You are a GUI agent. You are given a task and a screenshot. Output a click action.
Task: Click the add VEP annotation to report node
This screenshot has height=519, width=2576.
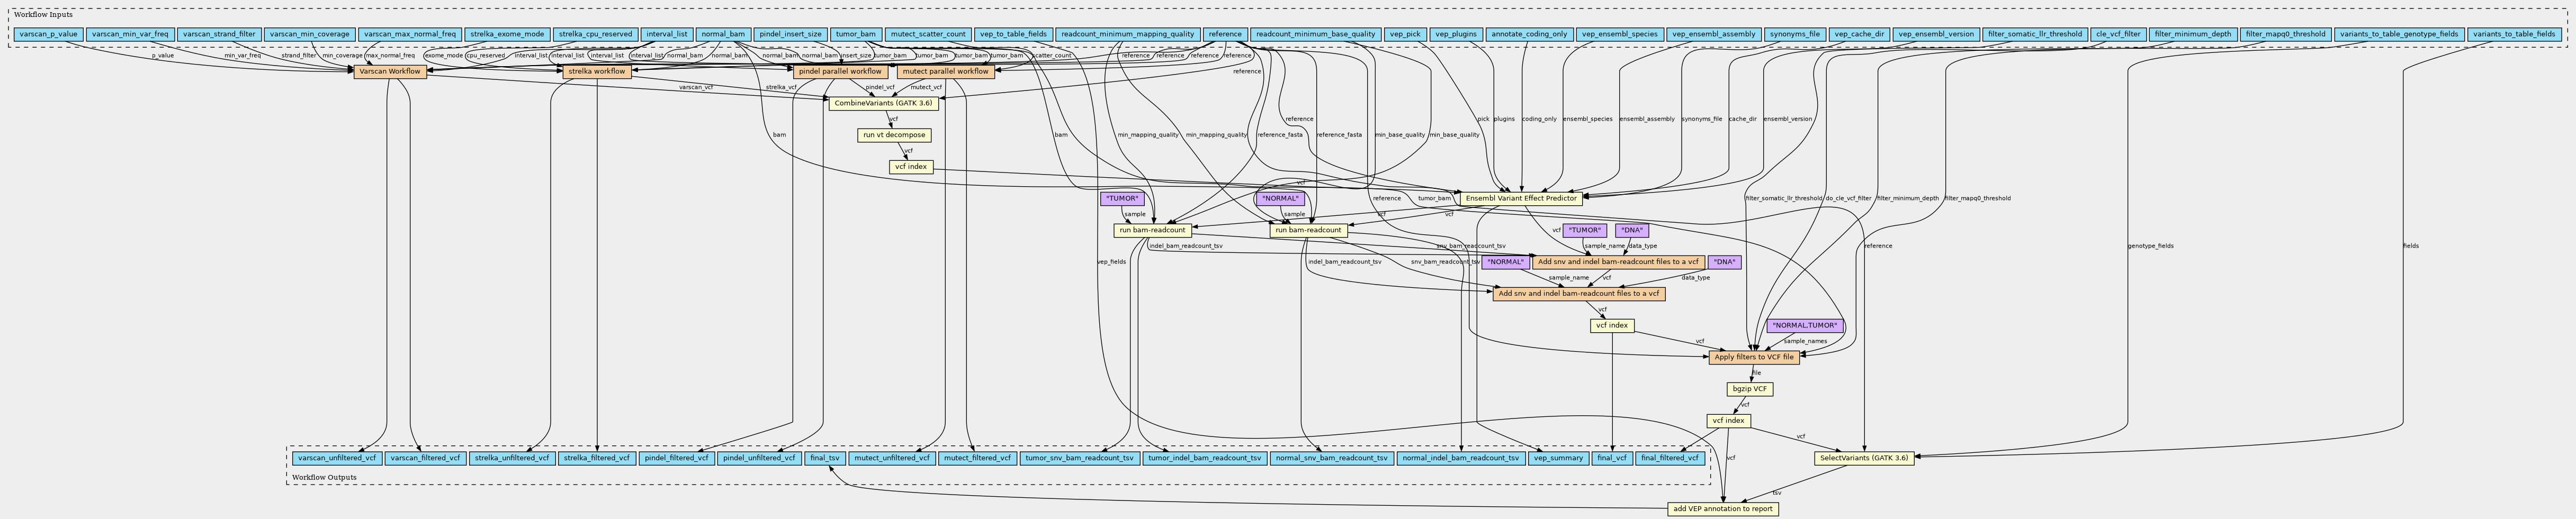1723,509
